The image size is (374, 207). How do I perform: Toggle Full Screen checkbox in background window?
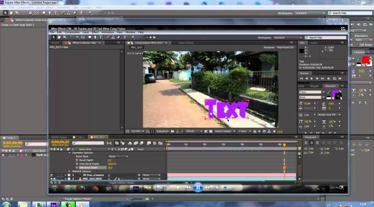click(x=357, y=45)
